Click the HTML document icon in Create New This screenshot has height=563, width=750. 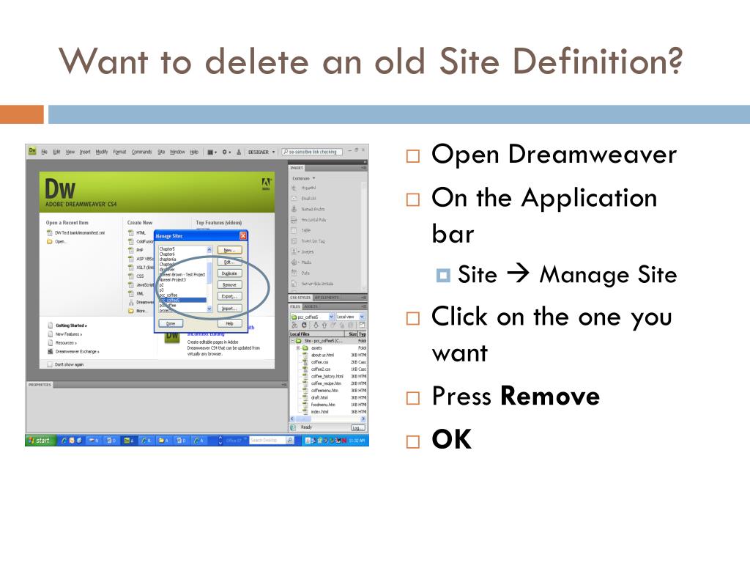130,232
